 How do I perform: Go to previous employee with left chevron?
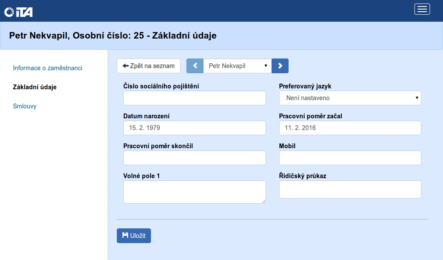pyautogui.click(x=195, y=66)
